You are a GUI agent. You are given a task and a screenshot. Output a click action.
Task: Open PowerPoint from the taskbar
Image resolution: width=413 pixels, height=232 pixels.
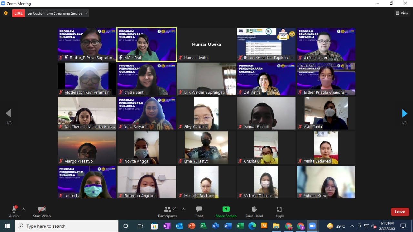[x=192, y=226]
